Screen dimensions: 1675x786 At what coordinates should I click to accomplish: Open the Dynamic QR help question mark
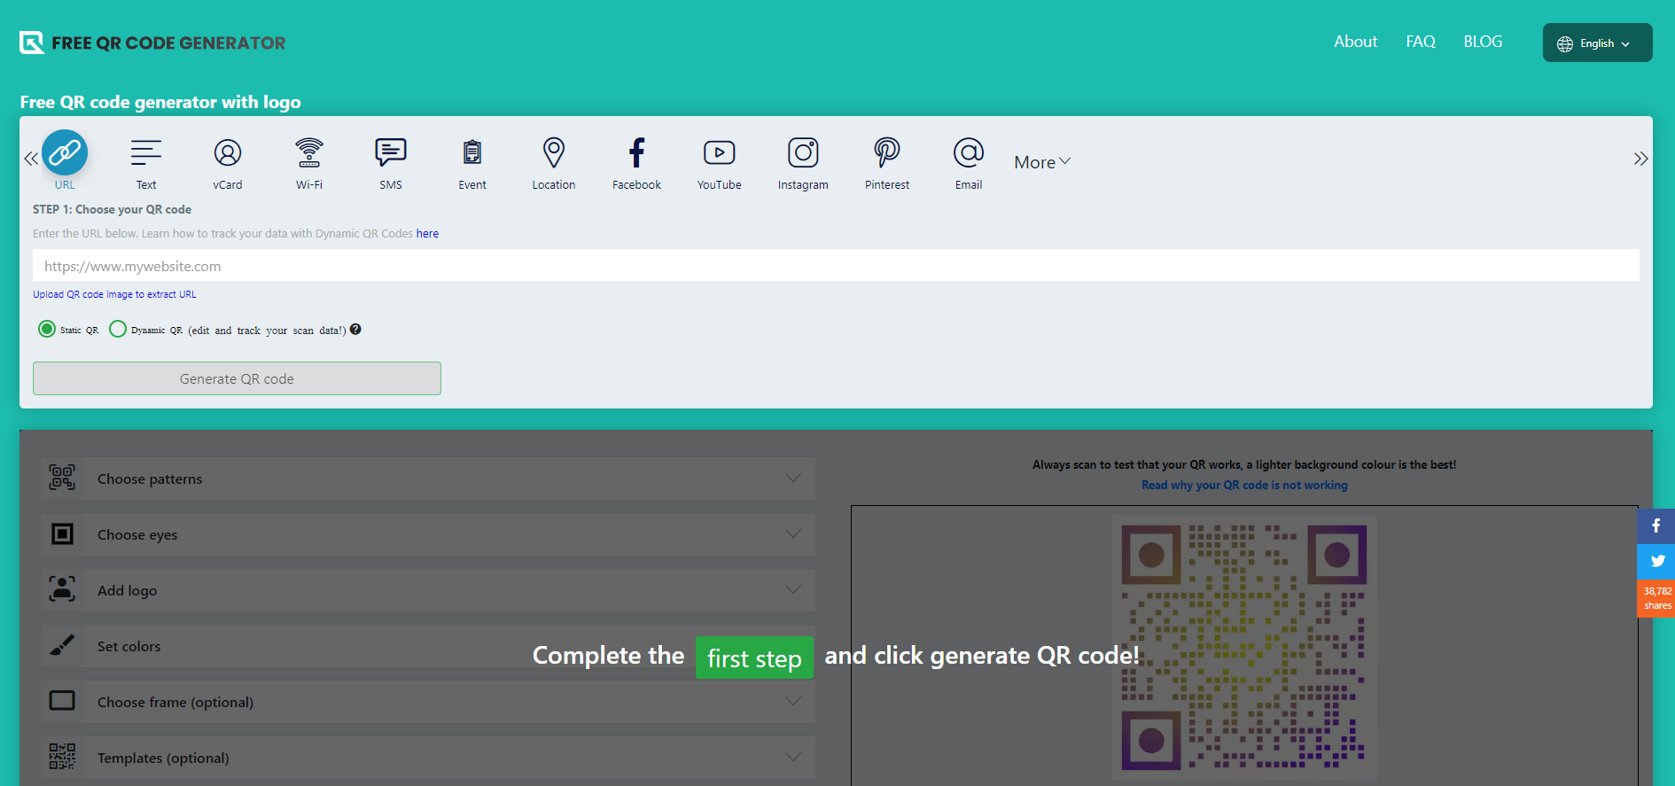coord(355,329)
